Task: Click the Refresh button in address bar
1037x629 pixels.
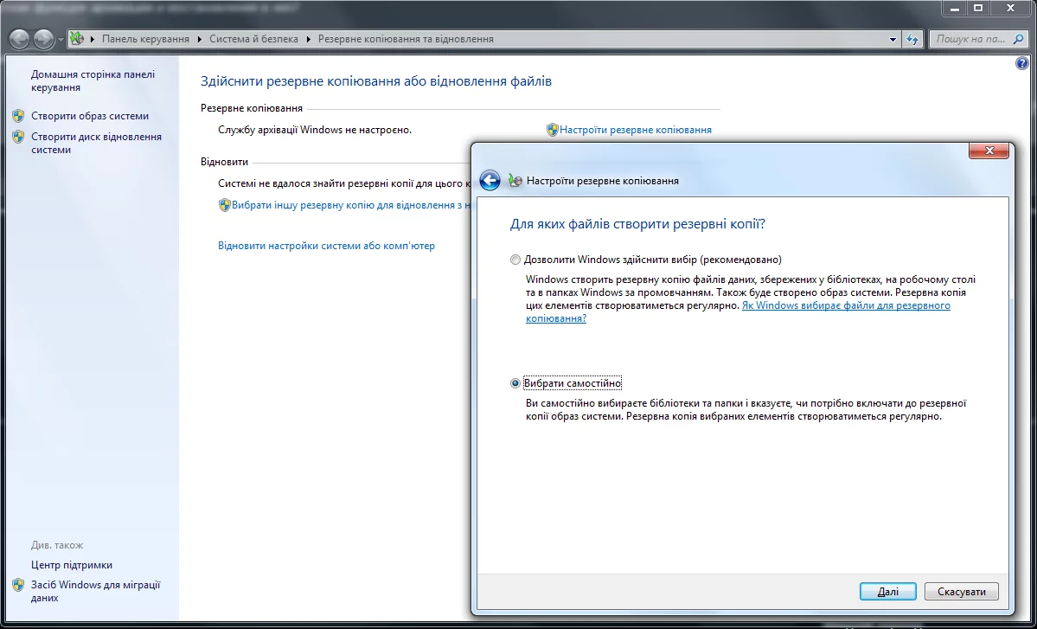Action: pyautogui.click(x=912, y=39)
